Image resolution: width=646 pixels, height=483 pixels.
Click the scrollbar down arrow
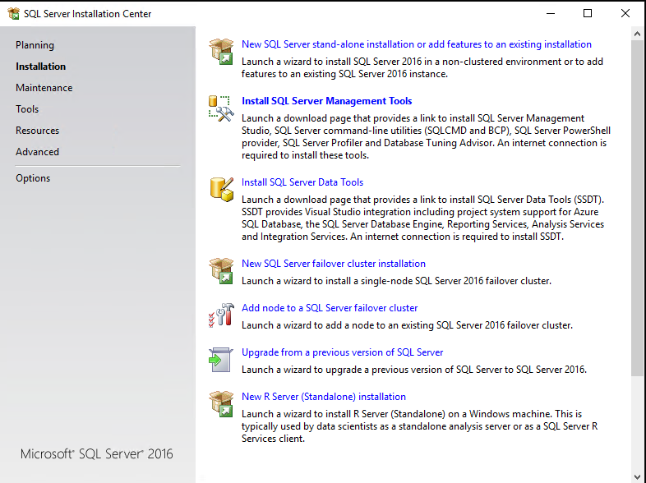638,476
